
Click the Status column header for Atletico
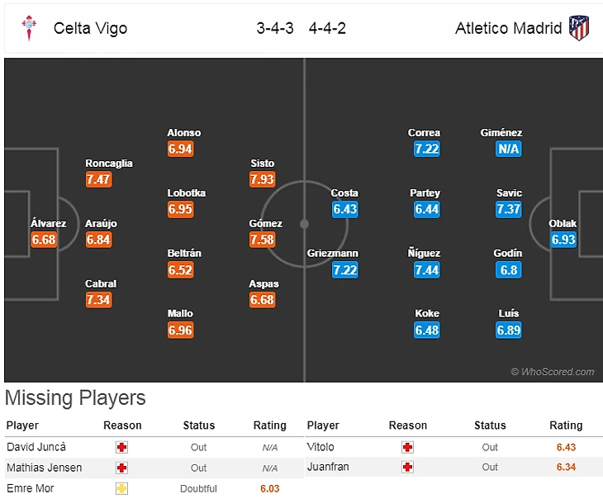pyautogui.click(x=490, y=425)
